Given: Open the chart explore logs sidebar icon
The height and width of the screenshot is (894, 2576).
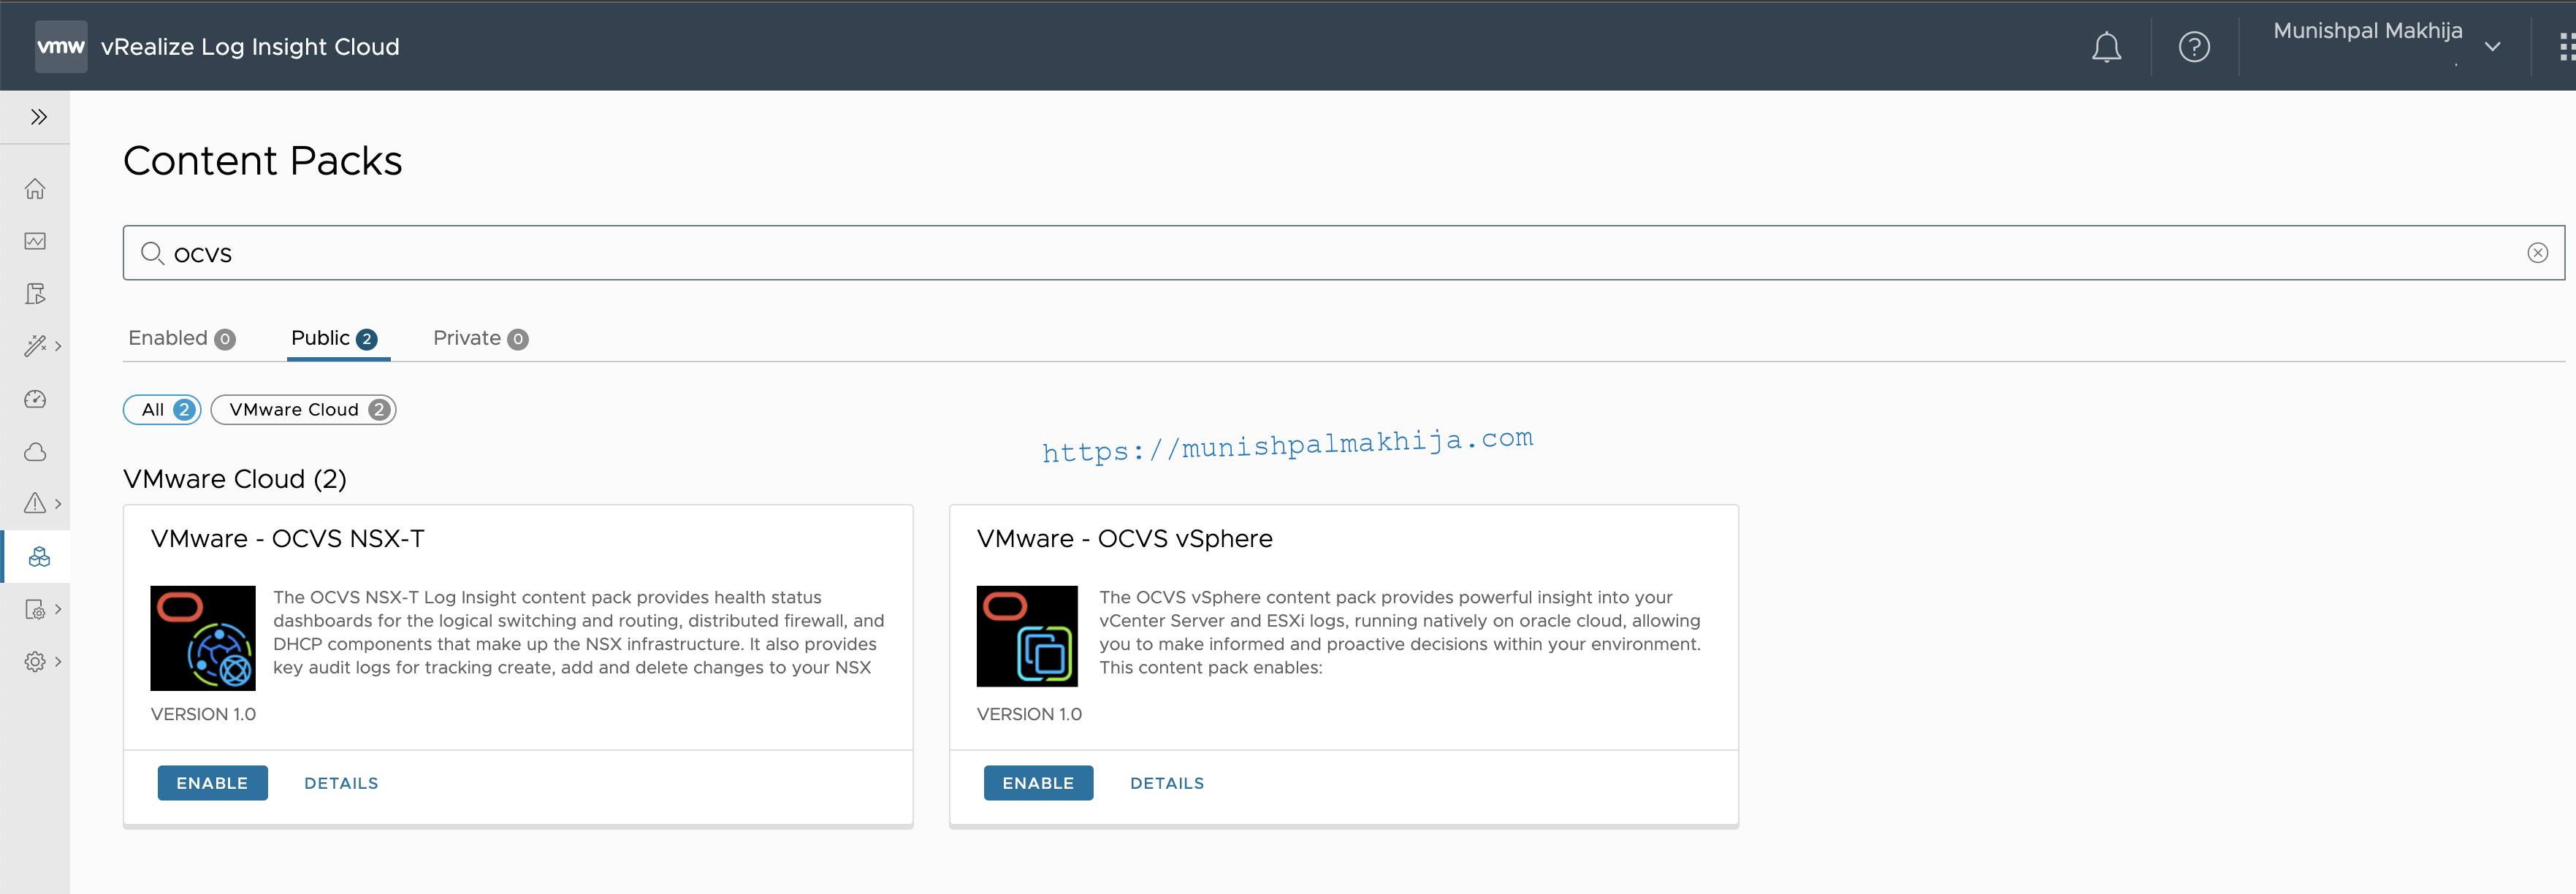Looking at the screenshot, I should (35, 241).
